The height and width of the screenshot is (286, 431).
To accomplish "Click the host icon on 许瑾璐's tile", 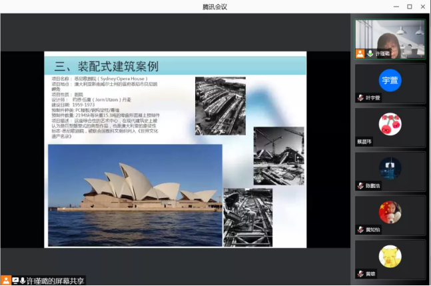I will click(x=360, y=53).
